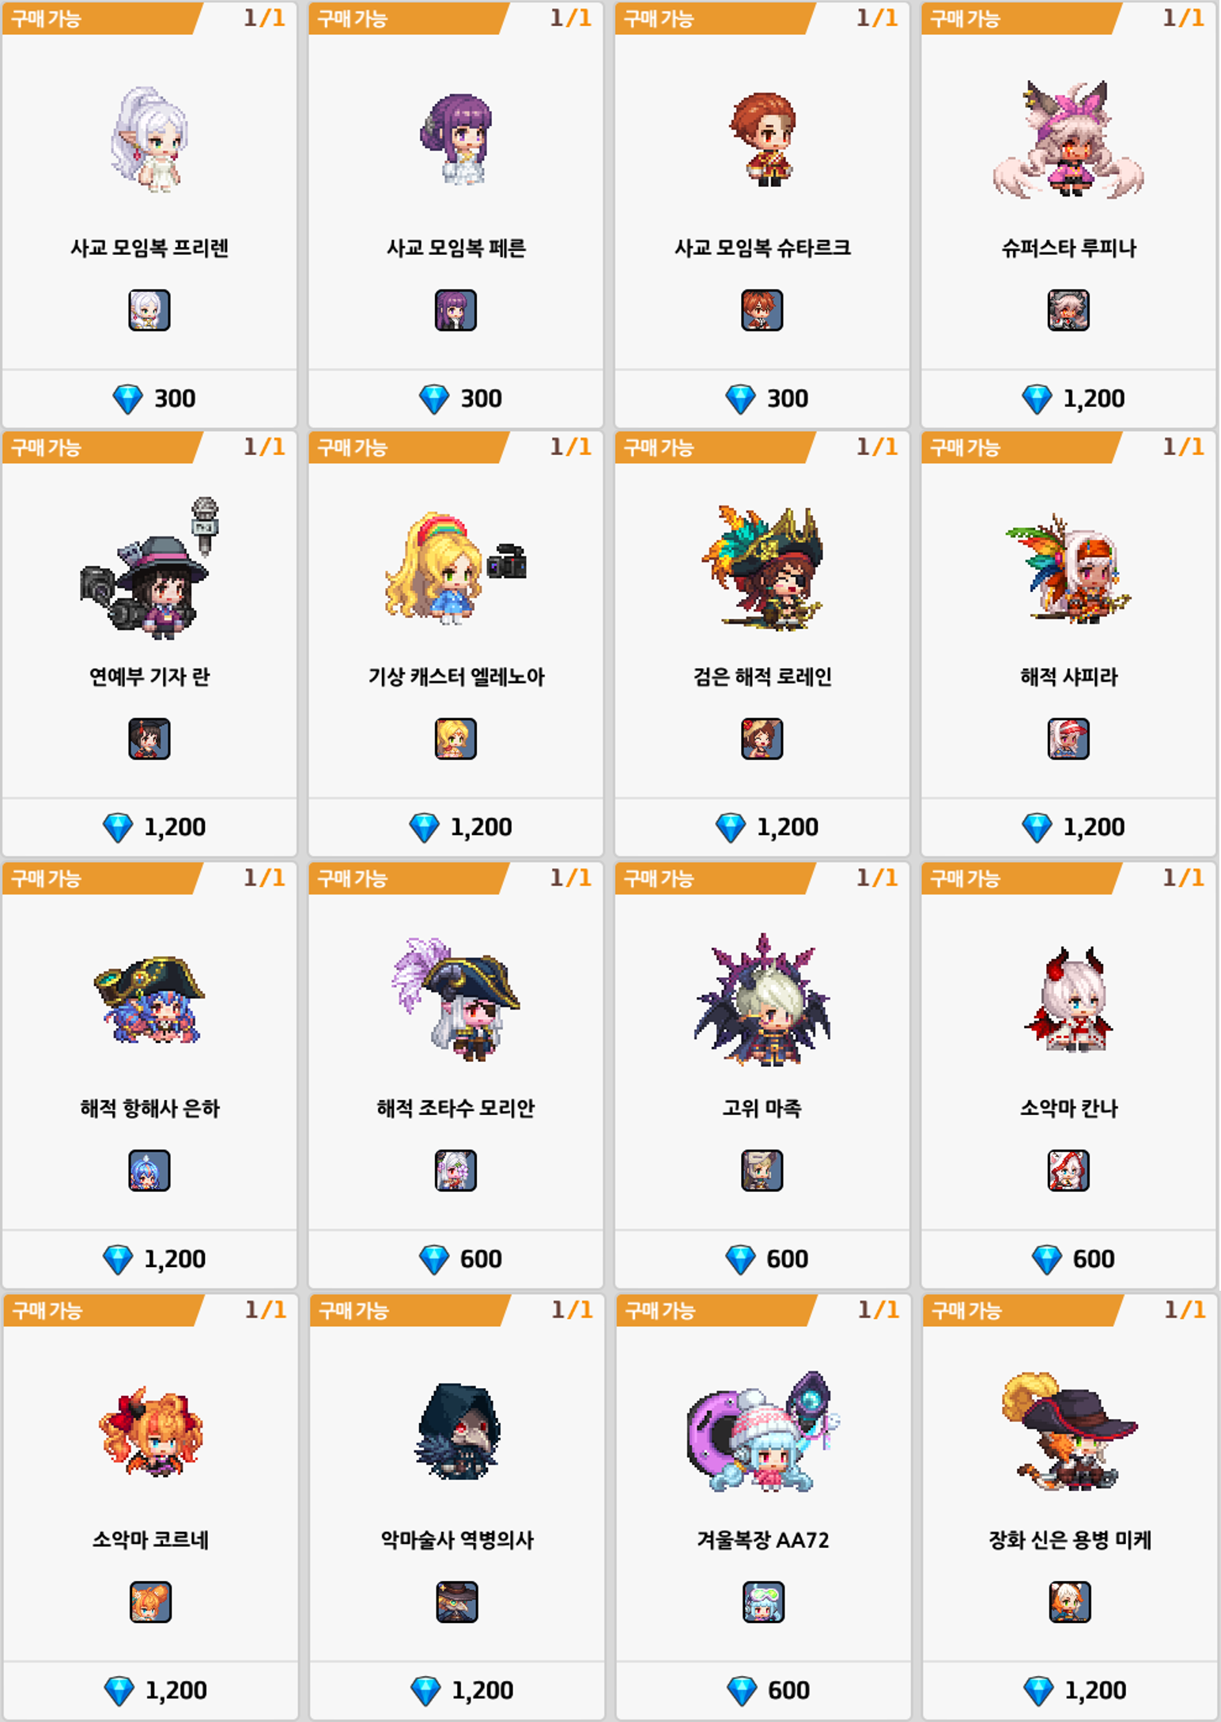Image resolution: width=1221 pixels, height=1722 pixels.
Task: Select the 검은 해적 로레인 costume sprite
Action: (x=762, y=568)
